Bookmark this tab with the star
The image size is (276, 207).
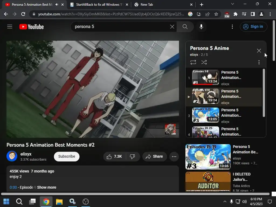[x=216, y=14]
